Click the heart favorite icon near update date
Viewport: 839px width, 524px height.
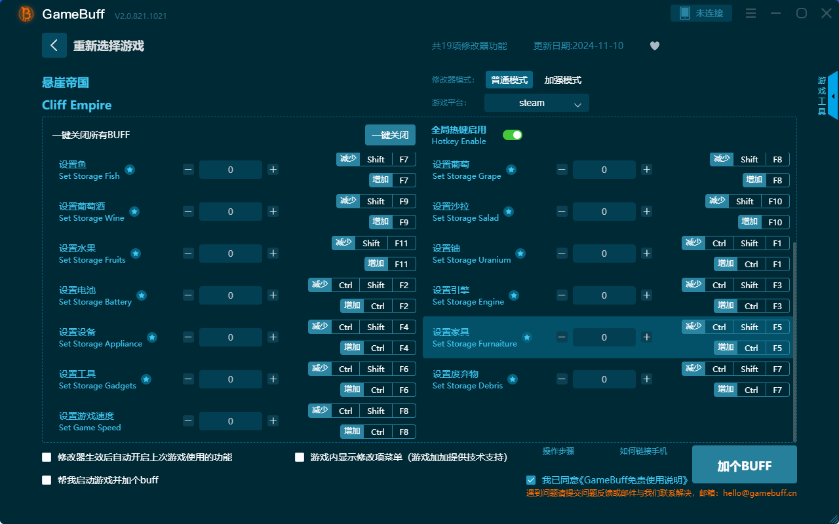[x=654, y=46]
